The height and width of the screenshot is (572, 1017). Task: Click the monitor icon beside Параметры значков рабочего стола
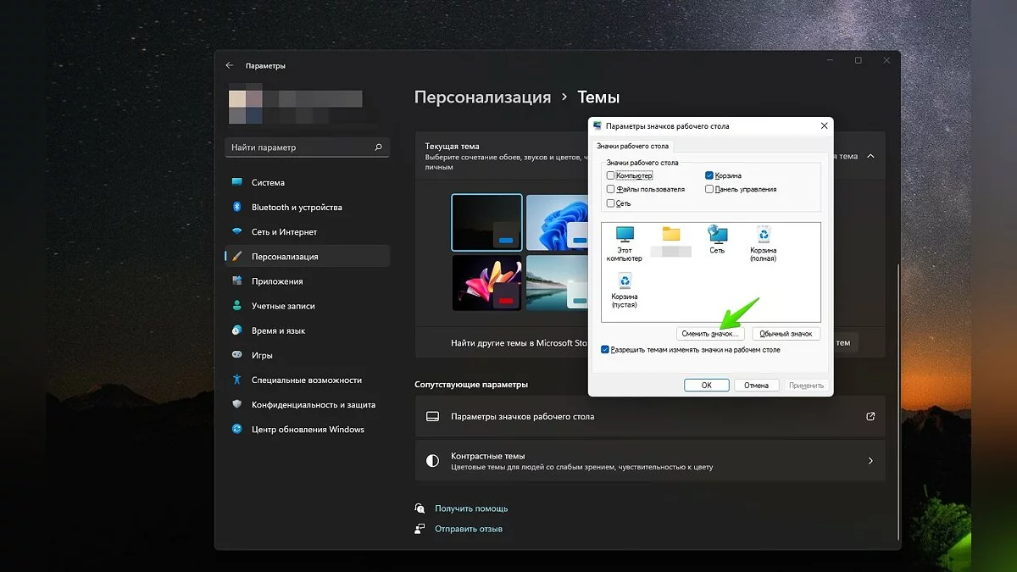432,416
